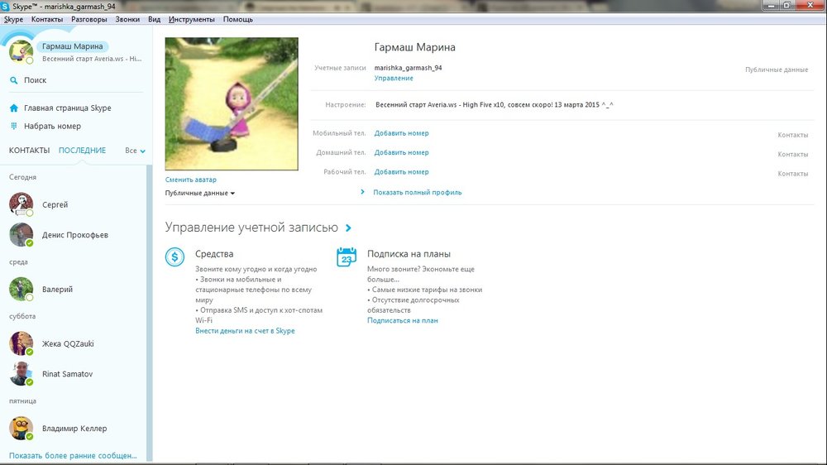Click the marishka_garmash_94 account name
Viewport: 827px width, 465px height.
409,68
